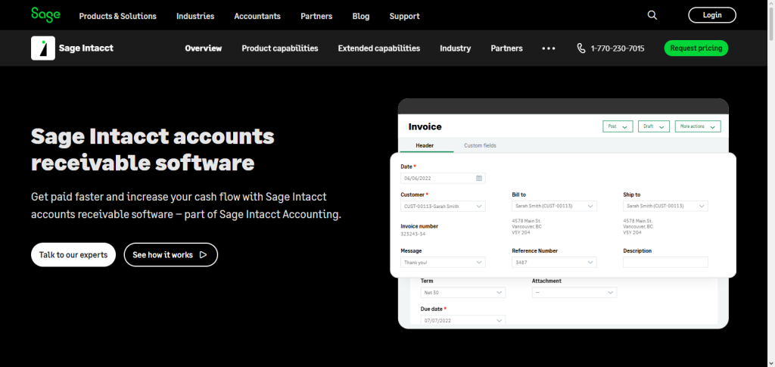Click the Login button
The height and width of the screenshot is (367, 775).
click(x=712, y=15)
